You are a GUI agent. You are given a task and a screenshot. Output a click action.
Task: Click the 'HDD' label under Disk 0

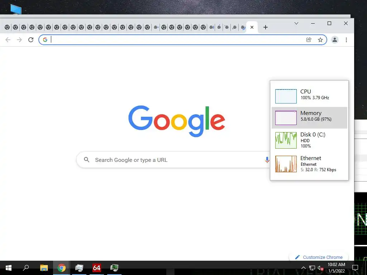[x=305, y=140]
